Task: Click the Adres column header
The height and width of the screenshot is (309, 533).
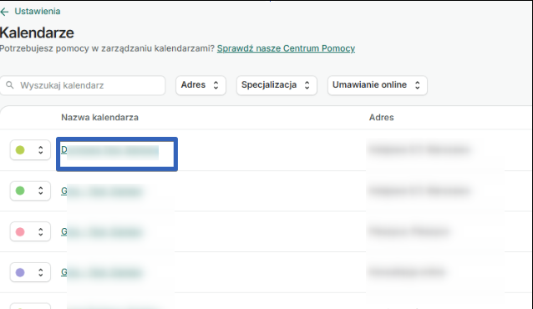Action: [382, 118]
